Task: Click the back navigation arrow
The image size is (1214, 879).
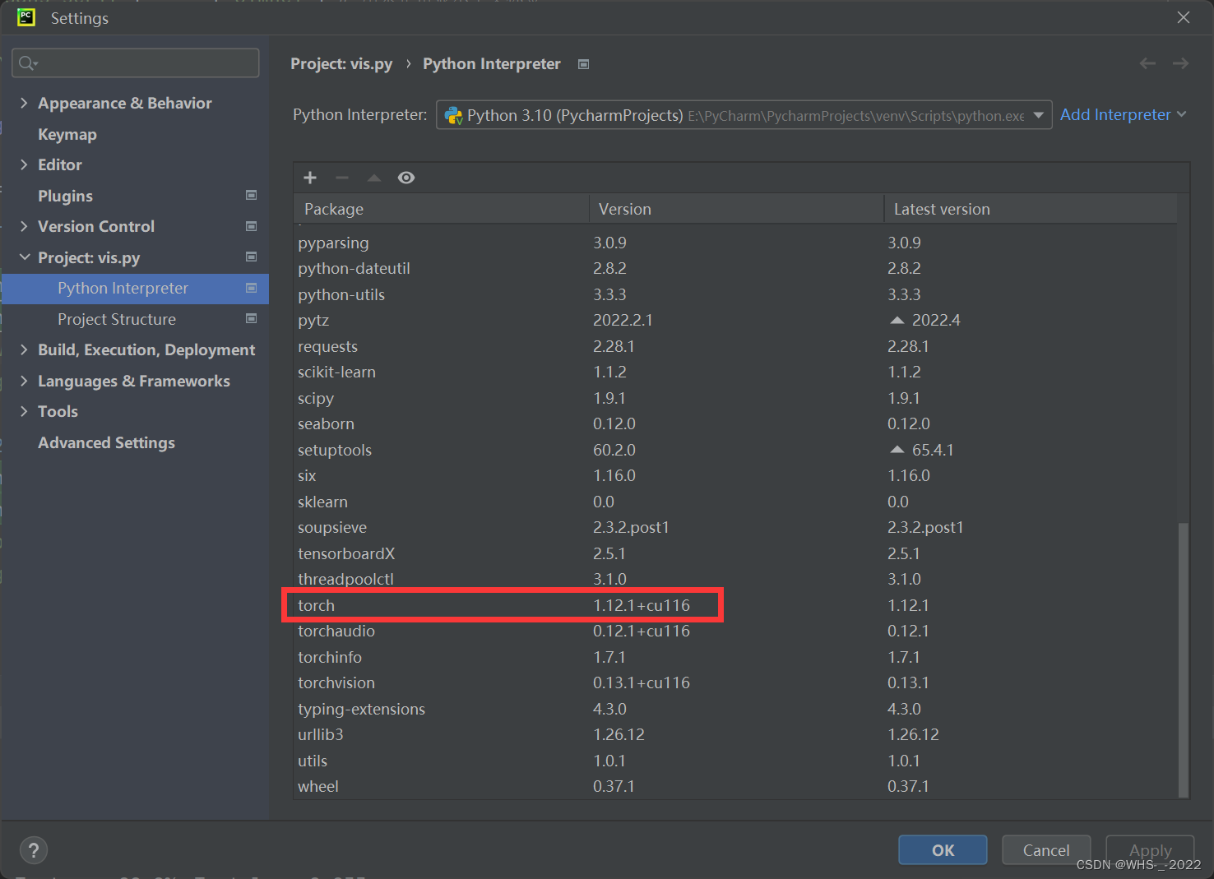Action: click(x=1147, y=63)
